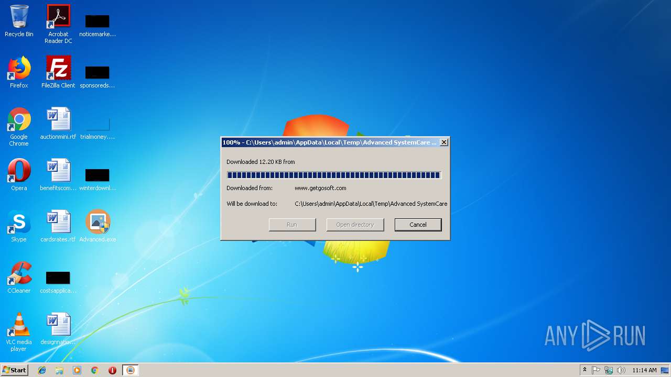The width and height of the screenshot is (671, 377).
Task: Launch Firefox from the desktop
Action: point(19,72)
